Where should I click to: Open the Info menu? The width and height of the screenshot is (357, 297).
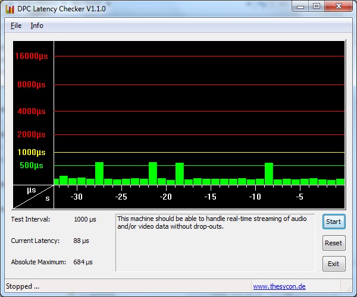click(x=37, y=26)
